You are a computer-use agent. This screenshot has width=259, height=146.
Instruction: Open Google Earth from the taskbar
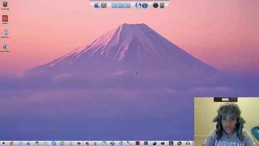[113, 143]
